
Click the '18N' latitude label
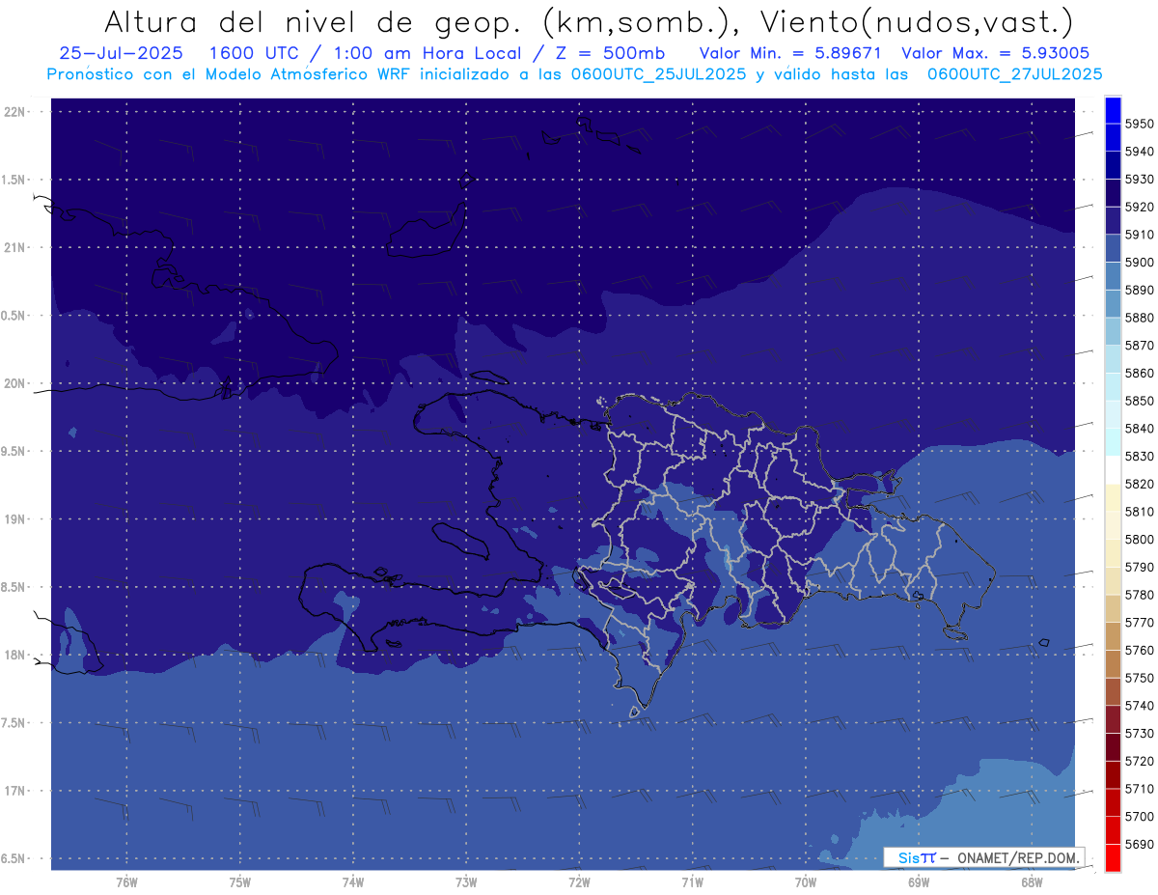pos(14,656)
